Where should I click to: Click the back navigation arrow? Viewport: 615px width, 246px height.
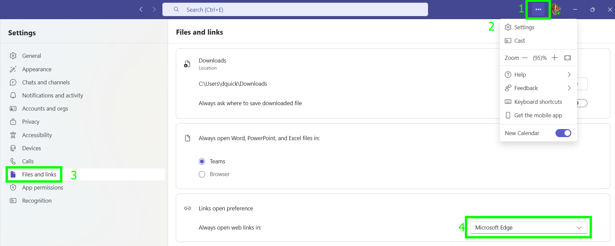coord(141,9)
